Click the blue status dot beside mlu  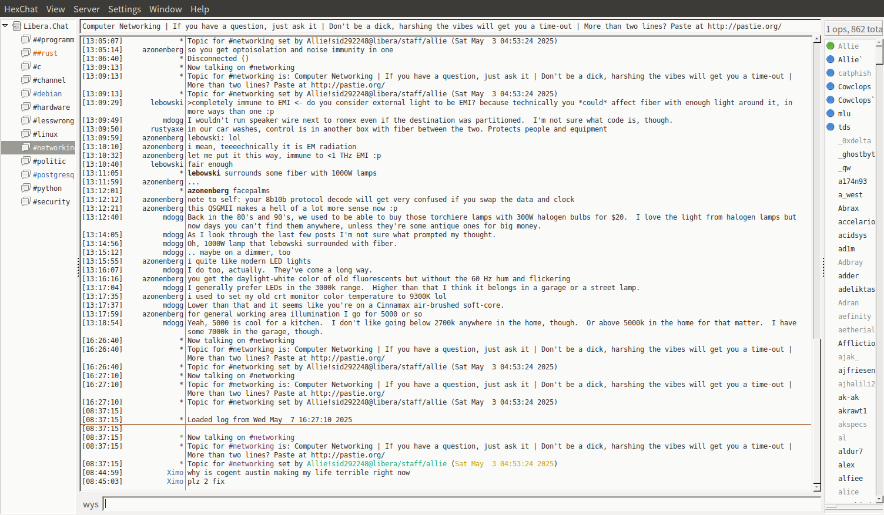coord(831,113)
